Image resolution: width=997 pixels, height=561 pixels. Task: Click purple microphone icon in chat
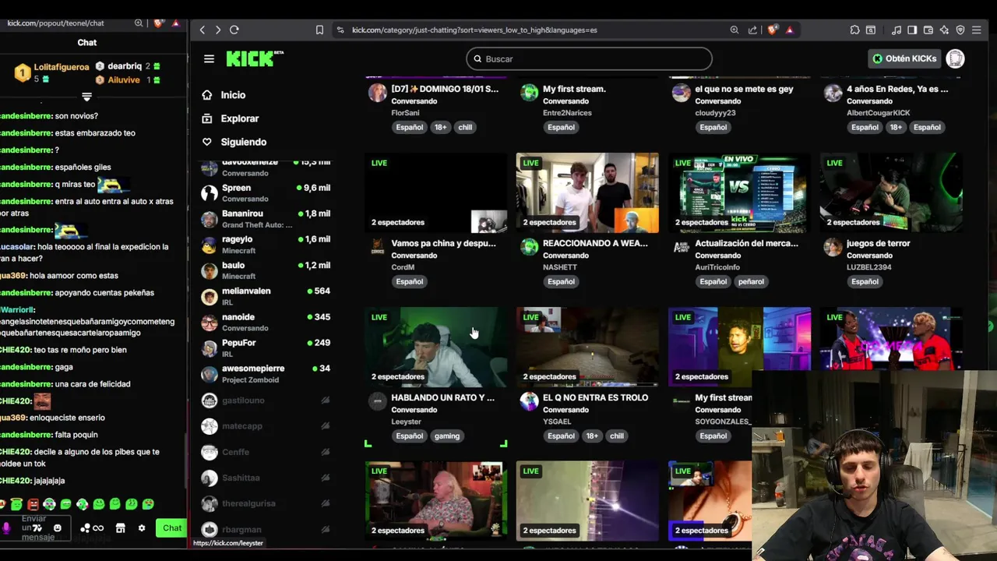coord(6,527)
